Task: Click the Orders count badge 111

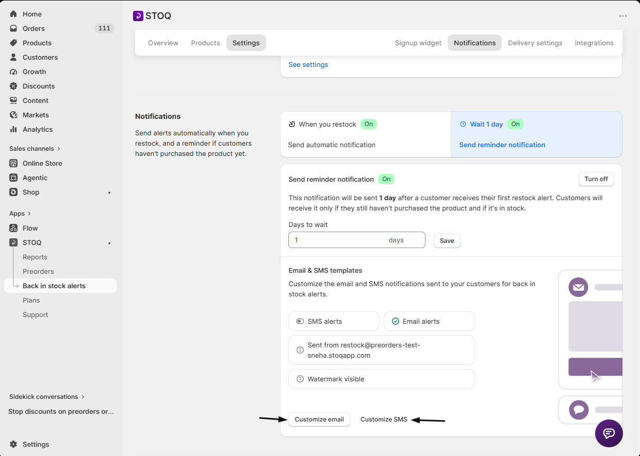Action: (x=104, y=28)
